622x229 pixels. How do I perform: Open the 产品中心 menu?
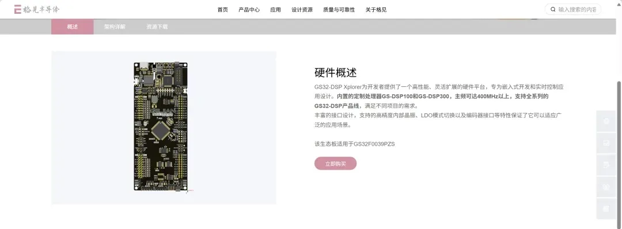249,10
